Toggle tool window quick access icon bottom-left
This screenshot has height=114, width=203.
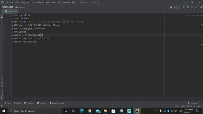2,106
